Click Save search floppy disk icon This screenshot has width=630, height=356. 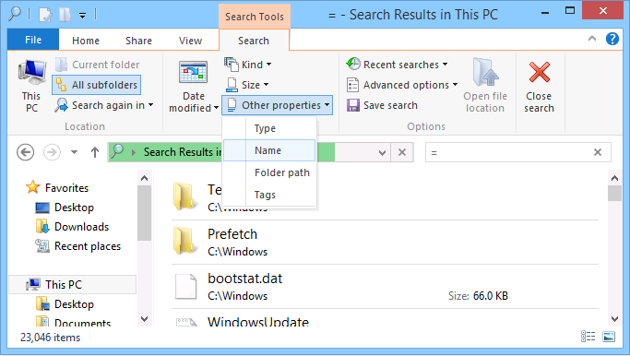click(x=353, y=106)
